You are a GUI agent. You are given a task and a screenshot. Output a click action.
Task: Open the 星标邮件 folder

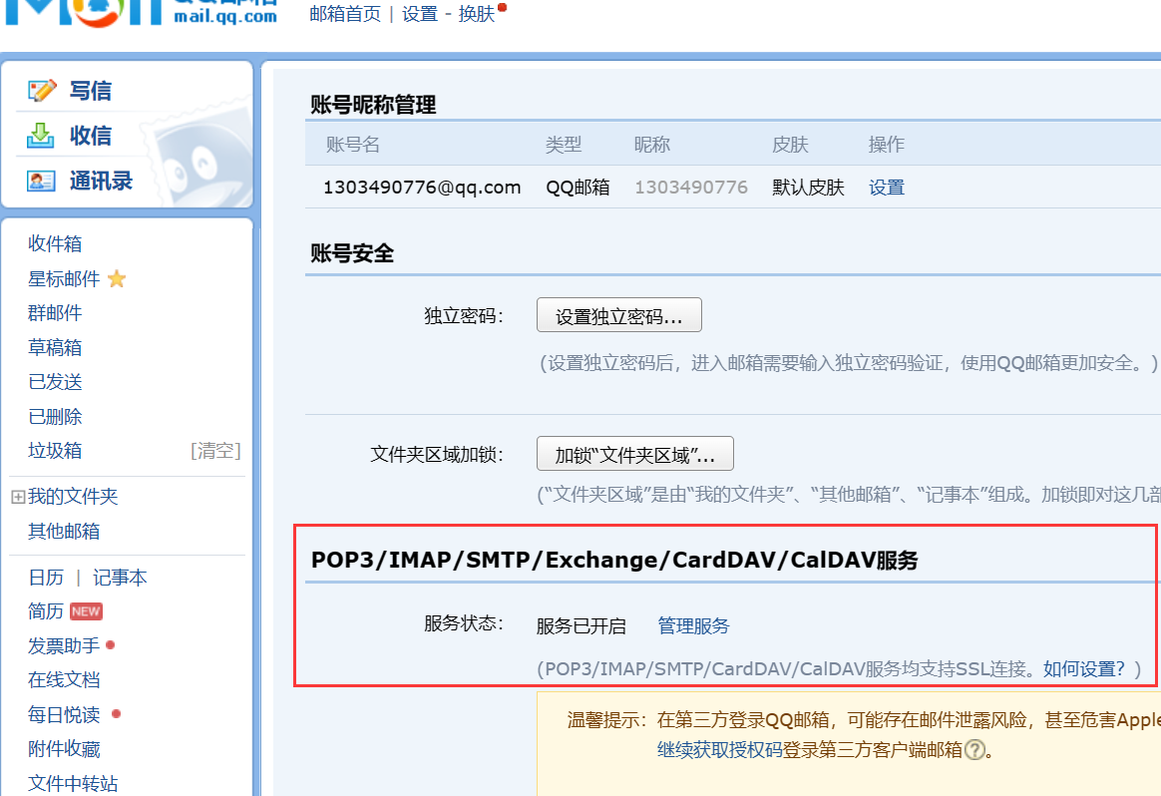(x=64, y=278)
